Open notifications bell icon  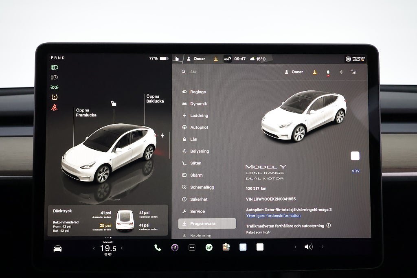[328, 72]
